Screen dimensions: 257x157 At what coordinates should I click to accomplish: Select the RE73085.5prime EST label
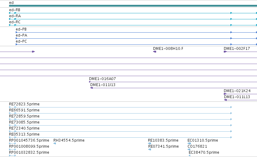point(24,122)
